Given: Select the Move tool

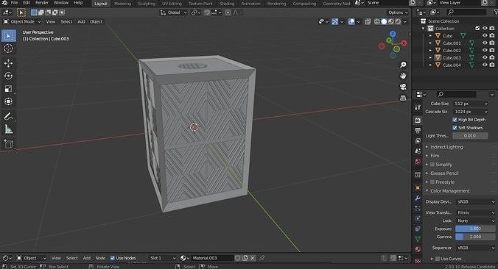Looking at the screenshot, I should click(9, 63).
